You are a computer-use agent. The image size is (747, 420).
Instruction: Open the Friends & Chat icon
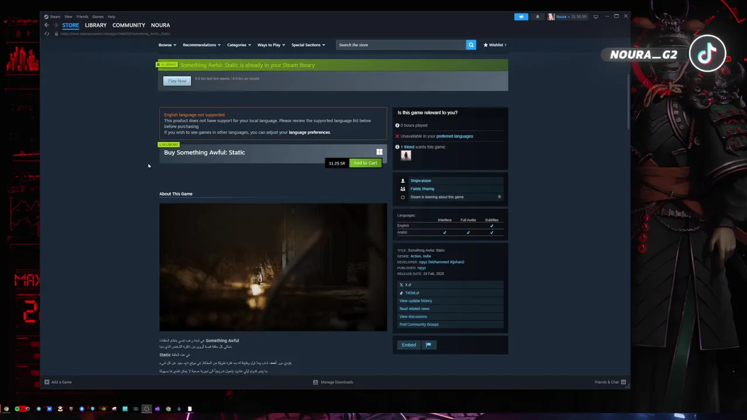pyautogui.click(x=623, y=382)
